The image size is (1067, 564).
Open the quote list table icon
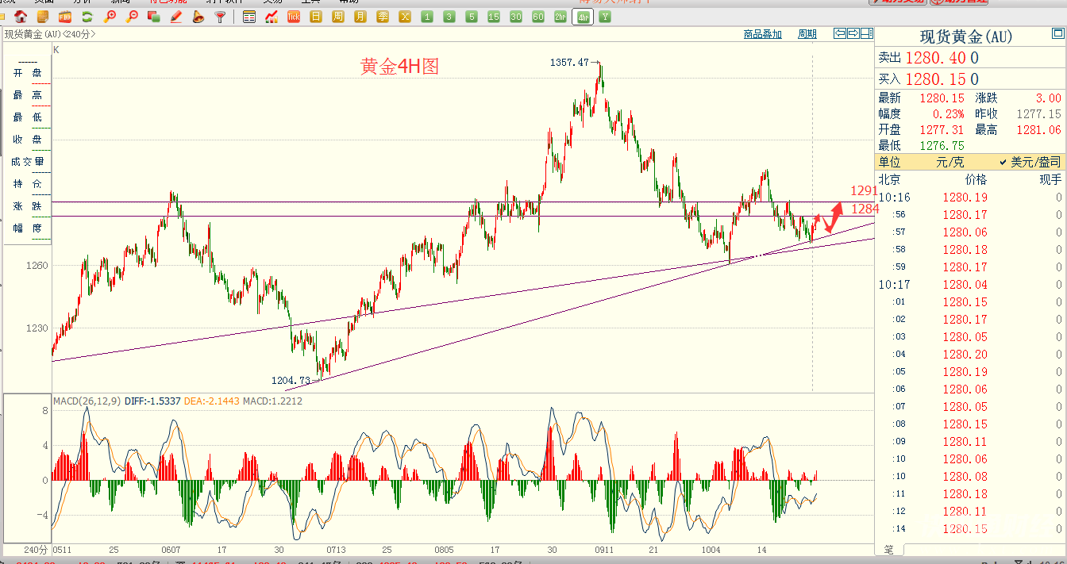249,17
